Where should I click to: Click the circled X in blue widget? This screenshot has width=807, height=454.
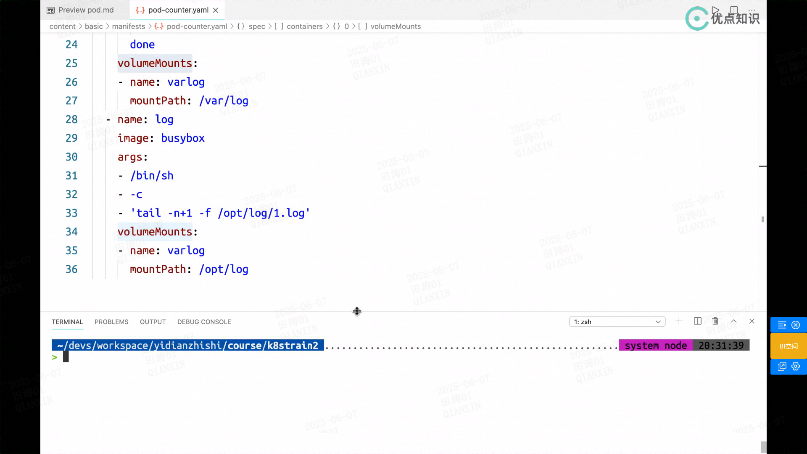(796, 325)
